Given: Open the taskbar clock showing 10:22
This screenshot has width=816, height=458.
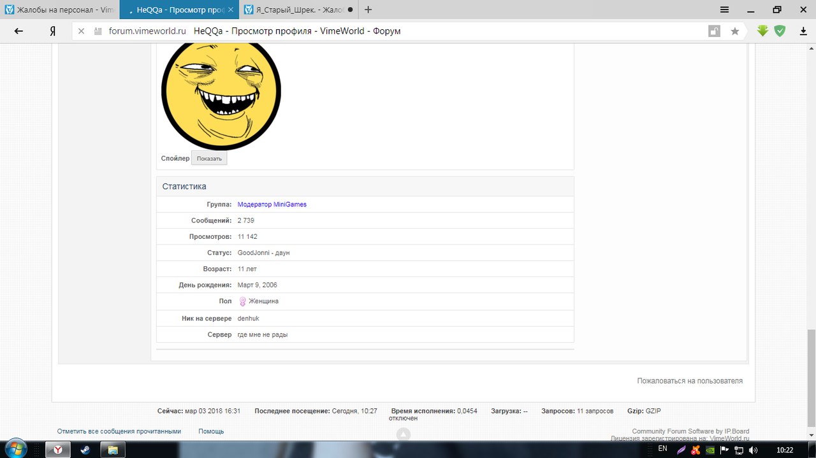Looking at the screenshot, I should 785,450.
